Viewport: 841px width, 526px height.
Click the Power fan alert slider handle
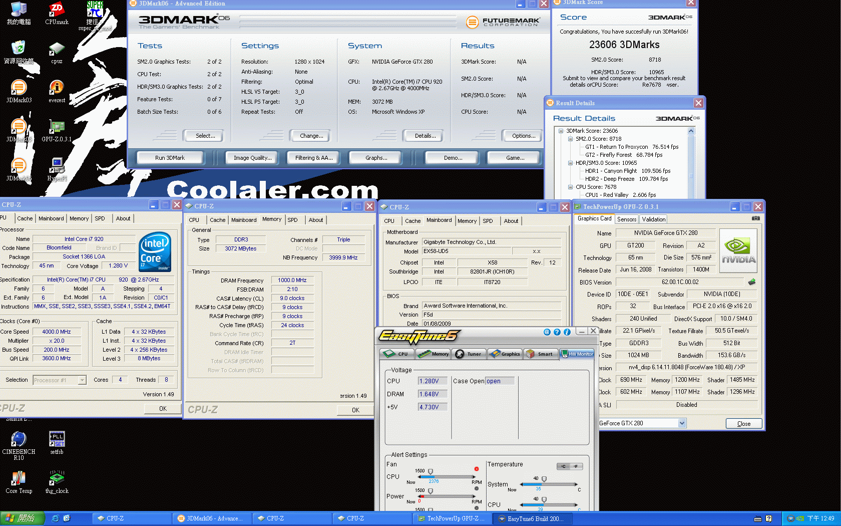pos(431,491)
